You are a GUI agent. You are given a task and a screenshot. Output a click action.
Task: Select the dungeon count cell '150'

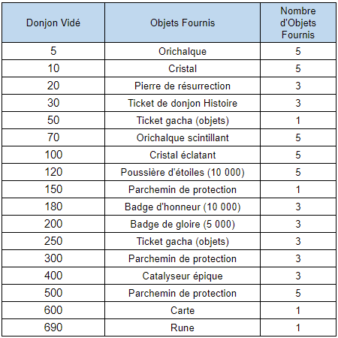[x=53, y=189]
